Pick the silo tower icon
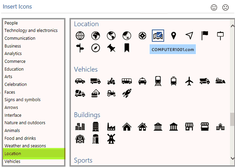This screenshot has width=235, height=167. (96, 139)
